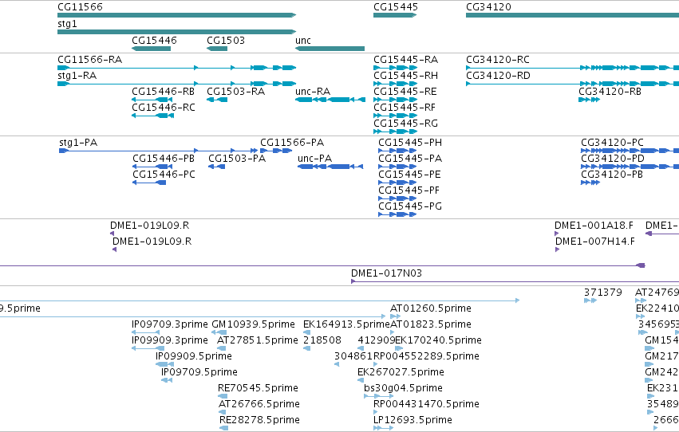Select the CG34120 gene feature
Image resolution: width=679 pixels, height=432 pixels.
(x=572, y=15)
